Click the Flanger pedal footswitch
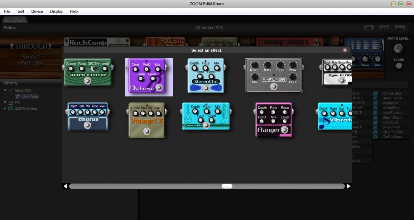 coord(285,130)
